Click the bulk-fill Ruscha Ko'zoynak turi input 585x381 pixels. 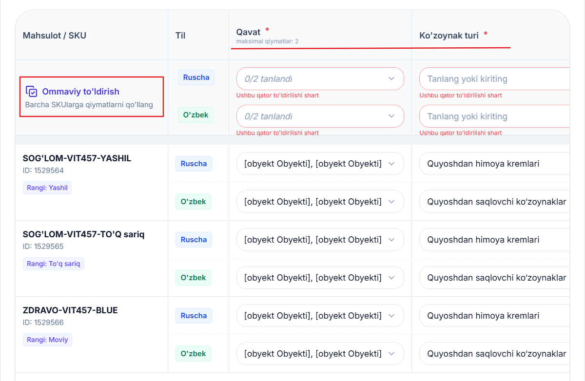[x=494, y=78]
